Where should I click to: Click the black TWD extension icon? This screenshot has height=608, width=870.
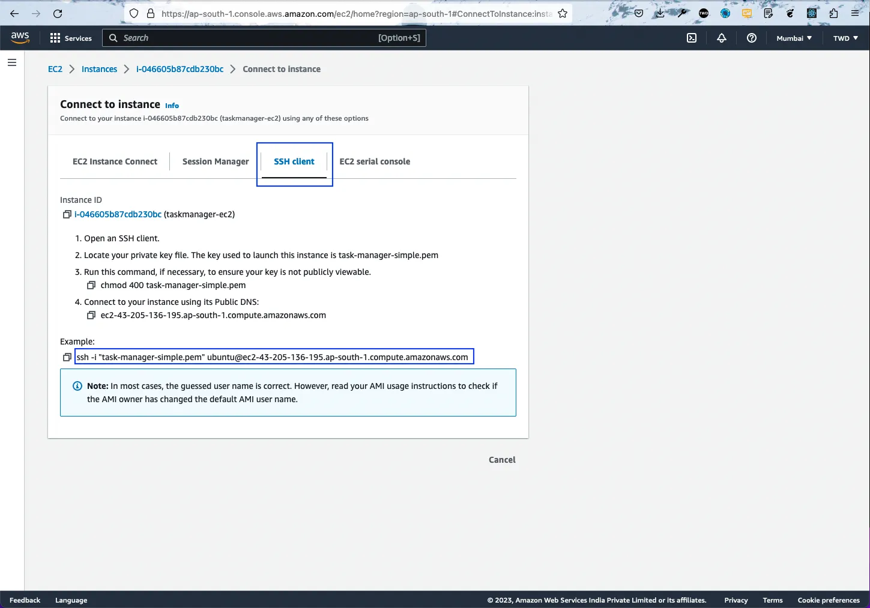tap(704, 13)
